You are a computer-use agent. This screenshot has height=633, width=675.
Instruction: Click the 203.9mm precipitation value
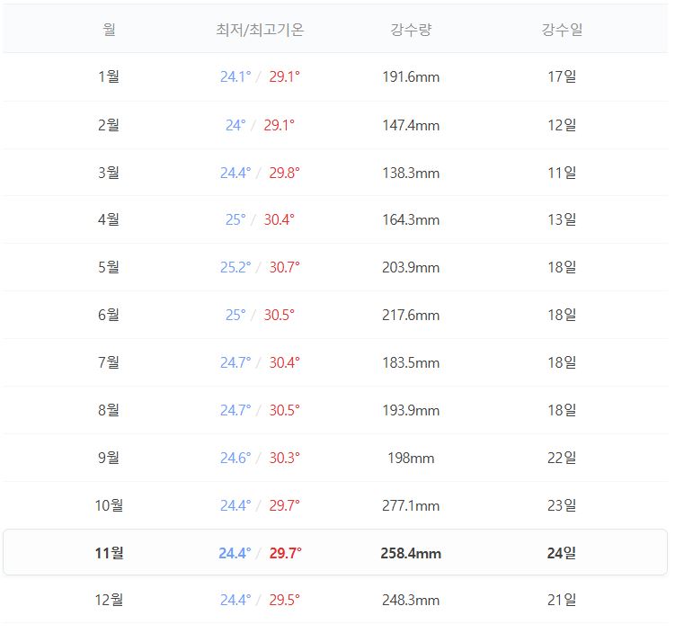pos(411,267)
